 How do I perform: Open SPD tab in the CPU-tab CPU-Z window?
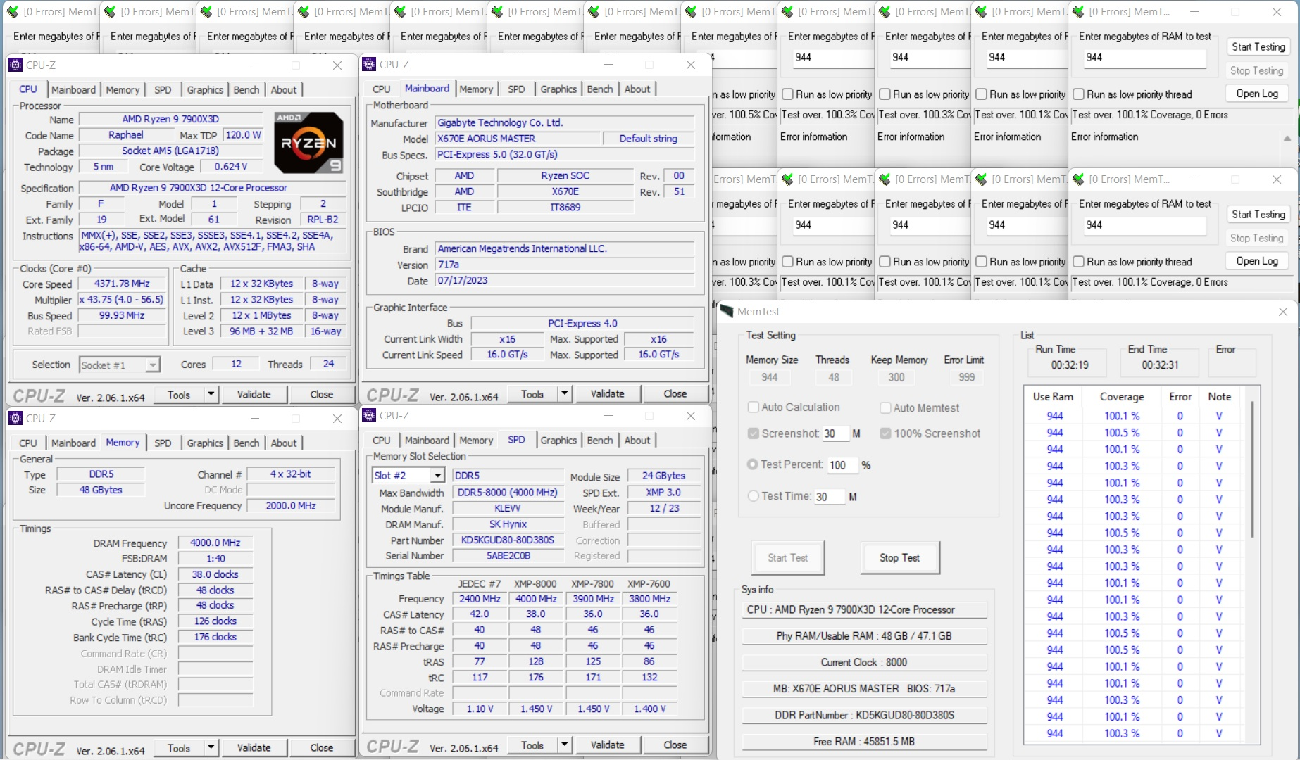point(163,89)
